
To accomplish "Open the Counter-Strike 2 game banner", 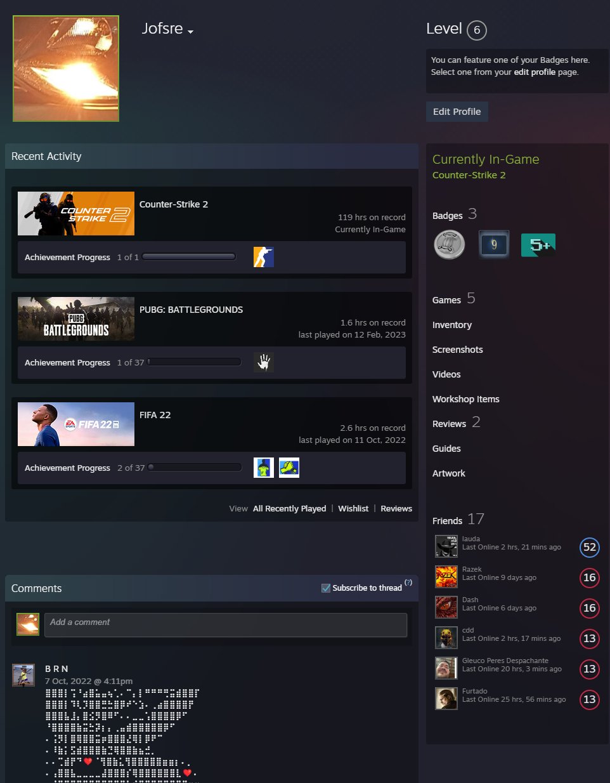I will tap(76, 213).
